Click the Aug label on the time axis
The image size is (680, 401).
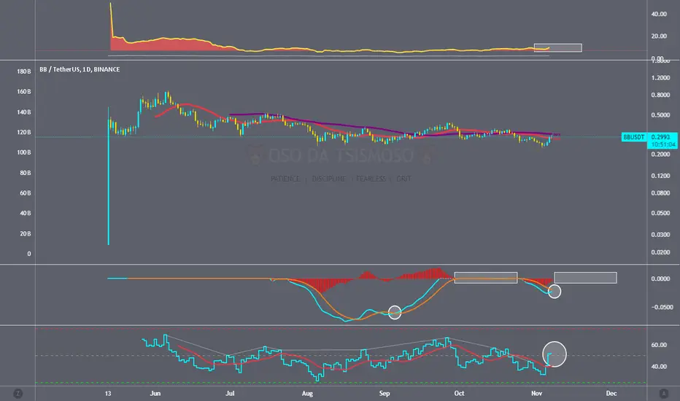[x=307, y=393]
